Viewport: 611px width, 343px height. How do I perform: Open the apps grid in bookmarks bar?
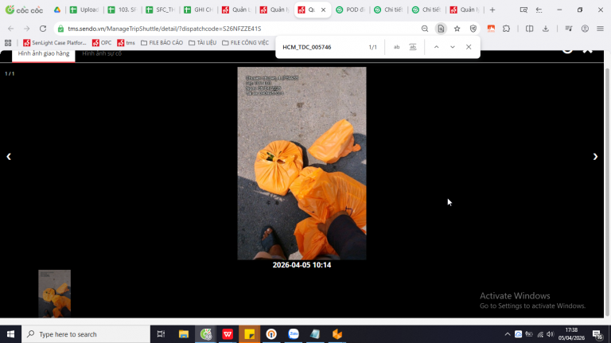8,42
